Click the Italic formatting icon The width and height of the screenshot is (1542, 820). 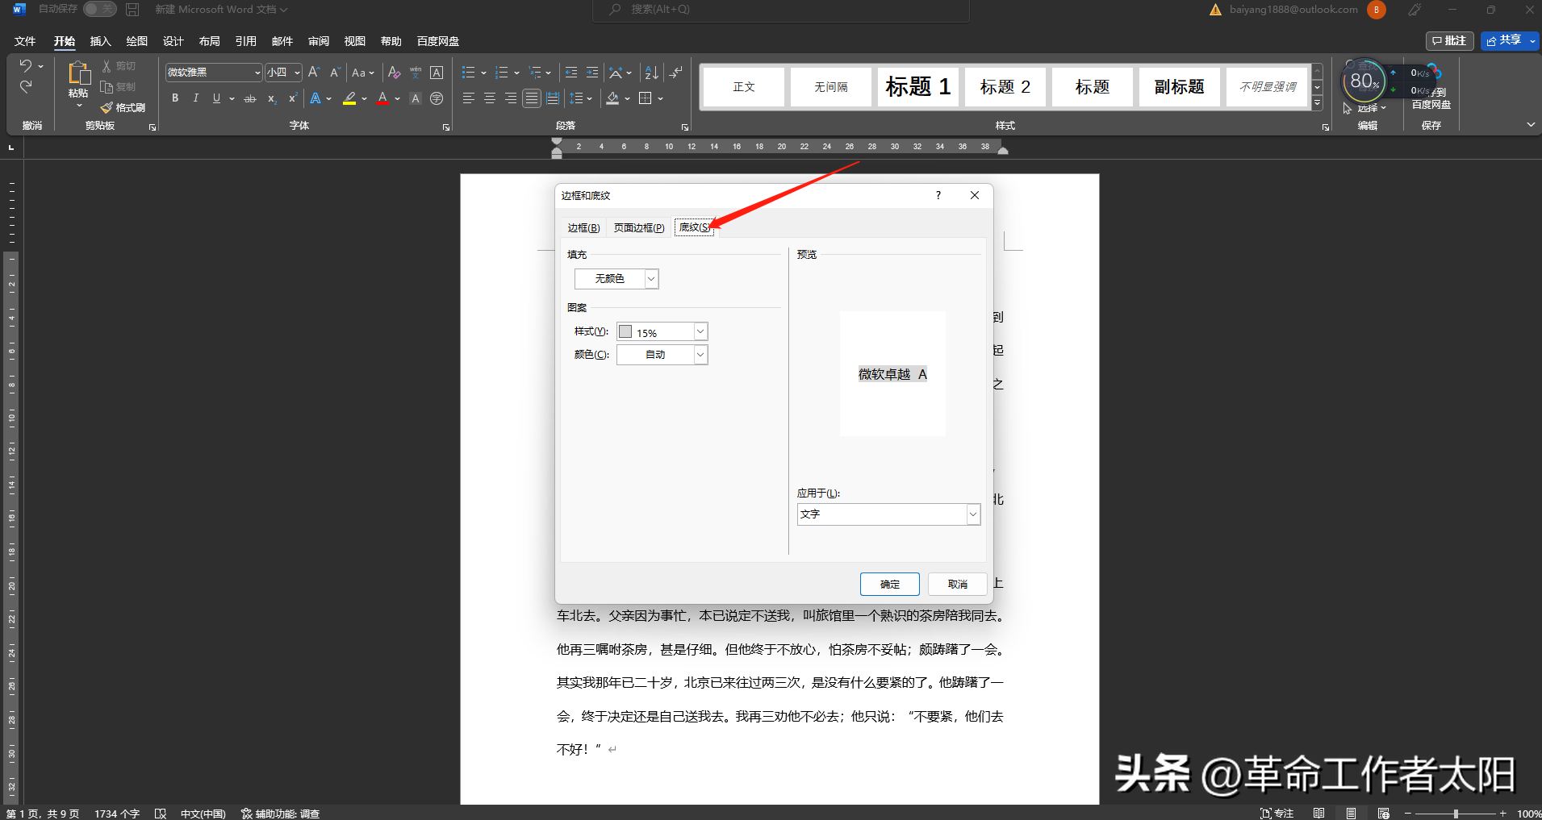pyautogui.click(x=195, y=98)
